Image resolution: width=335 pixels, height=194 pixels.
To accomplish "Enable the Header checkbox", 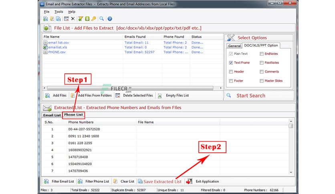I will click(x=231, y=72).
